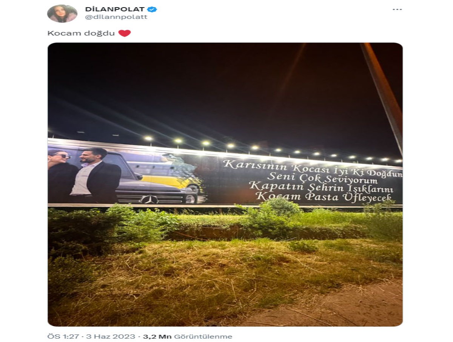Click the DİLANPOLAT display name
This screenshot has height=342, width=453.
click(x=115, y=9)
